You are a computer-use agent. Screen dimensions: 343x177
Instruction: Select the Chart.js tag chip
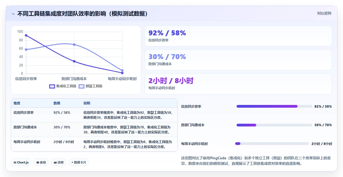click(21, 162)
